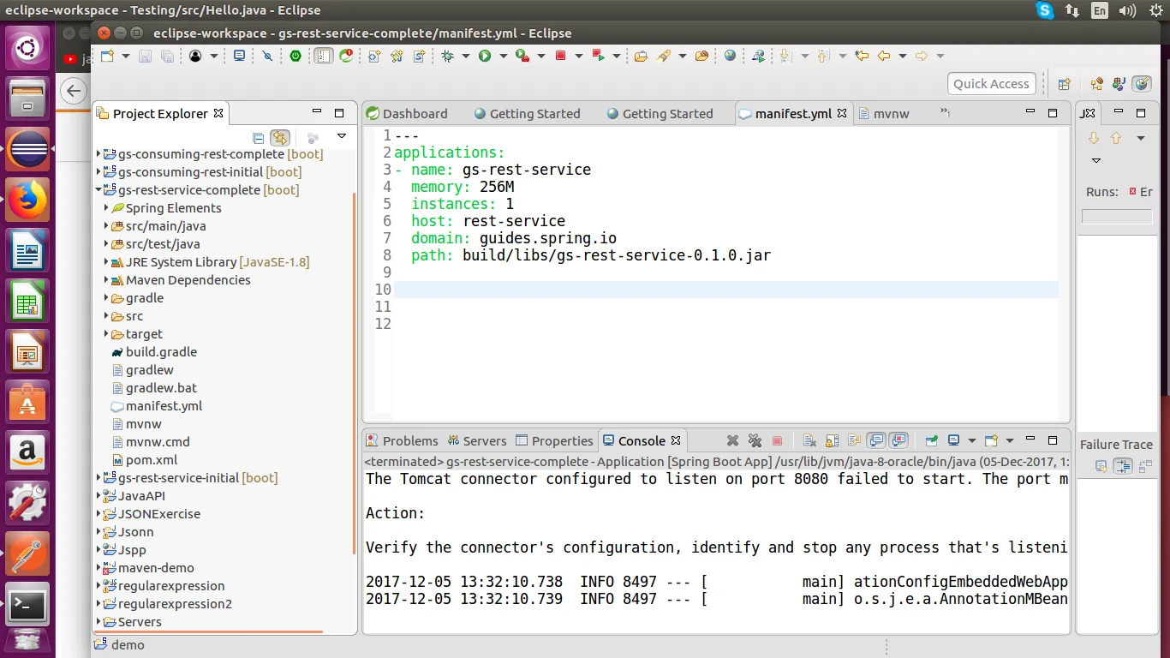
Task: Remove all terminated launches in Console
Action: pos(755,440)
